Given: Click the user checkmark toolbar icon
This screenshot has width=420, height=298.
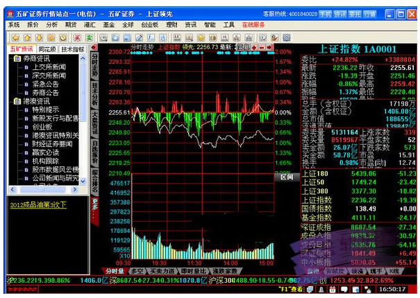Looking at the screenshot, I should [x=274, y=37].
